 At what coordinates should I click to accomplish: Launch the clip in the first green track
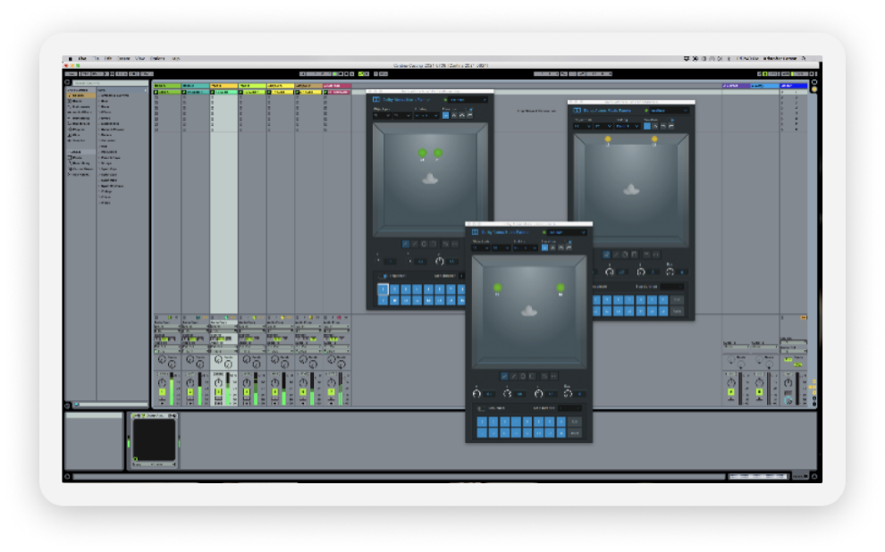[x=156, y=91]
